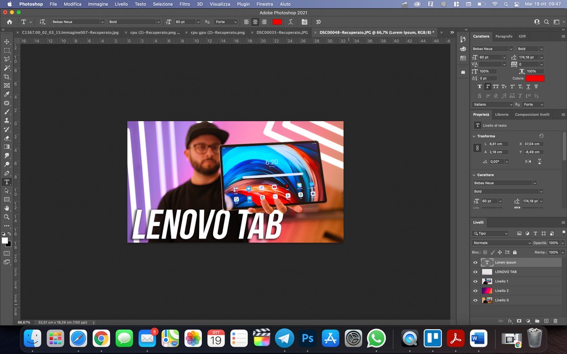Select the Lasso tool

tap(6, 59)
